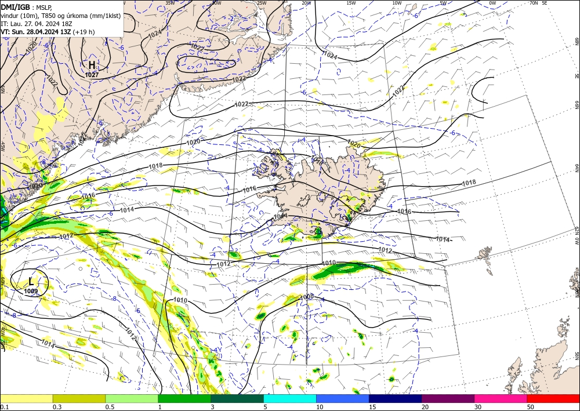Image resolution: width=580 pixels, height=411 pixels.
Task: Click the '5W' longitude label
Action: (x=444, y=3)
